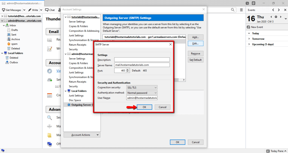Image resolution: width=288 pixels, height=153 pixels.
Task: Click the online status icon in status bar
Action: coord(3,151)
